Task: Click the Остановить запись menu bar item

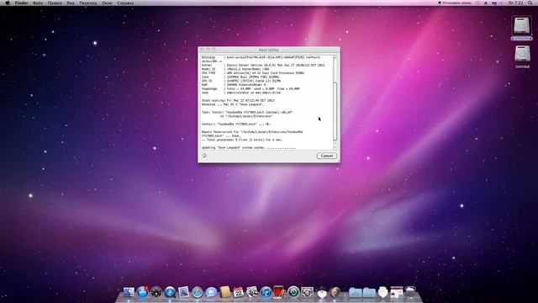Action: (455, 3)
